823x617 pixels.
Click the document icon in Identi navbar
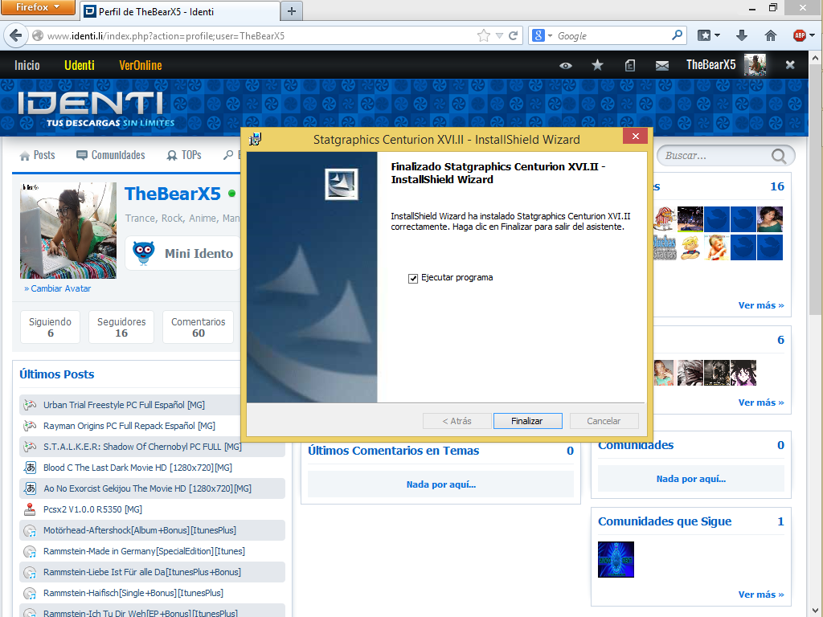click(630, 65)
